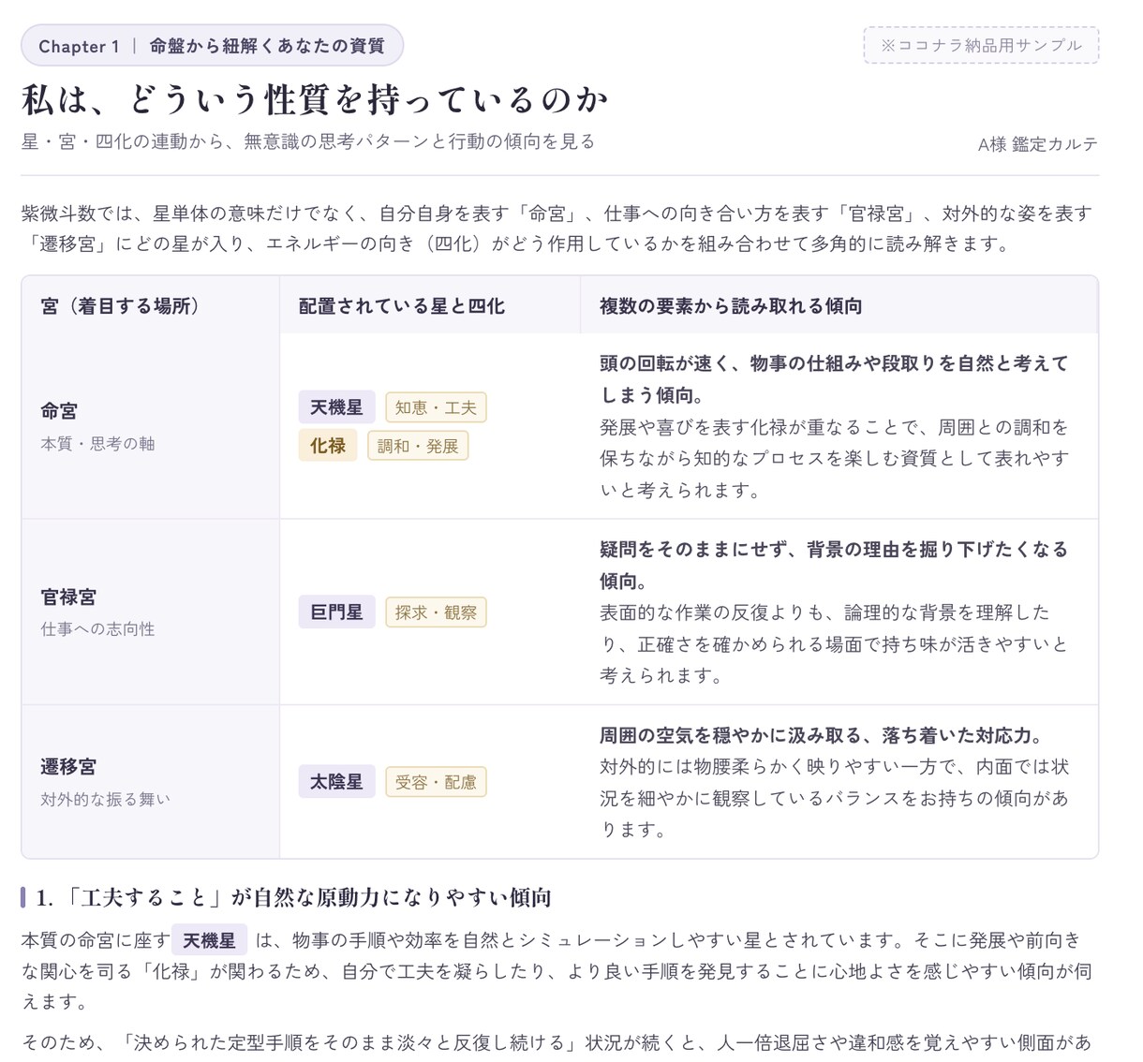Click the 本質・思考の軸 caption
Viewport: 1143px width, 1062px height.
(x=97, y=444)
